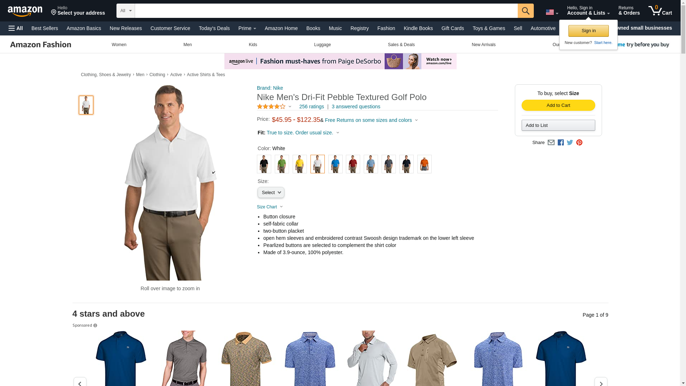Choose the orange color swatch
This screenshot has height=386, width=686.
pos(424,164)
